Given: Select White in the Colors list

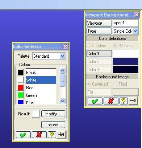Looking at the screenshot, I should (x=41, y=80).
